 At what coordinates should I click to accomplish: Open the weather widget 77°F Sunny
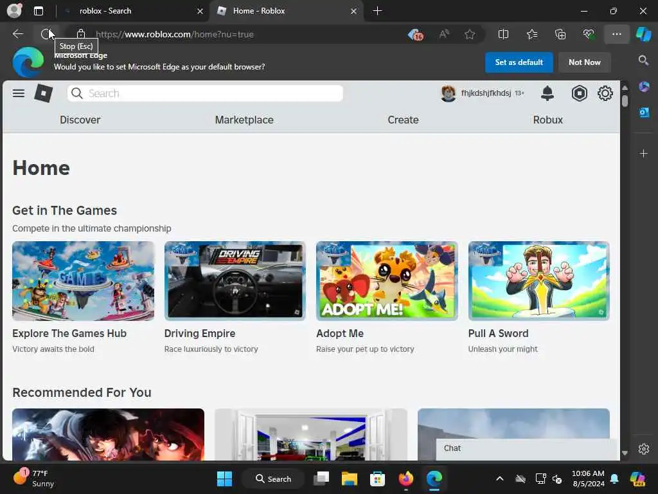(34, 478)
